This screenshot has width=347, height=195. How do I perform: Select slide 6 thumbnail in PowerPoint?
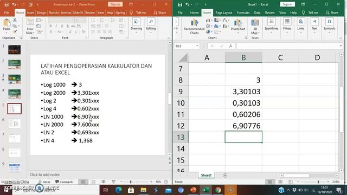coord(15,123)
